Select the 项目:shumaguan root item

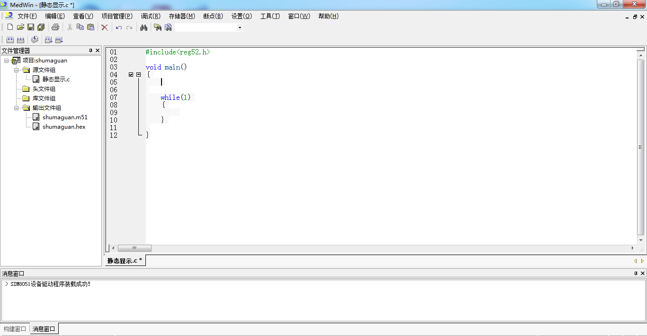point(45,61)
